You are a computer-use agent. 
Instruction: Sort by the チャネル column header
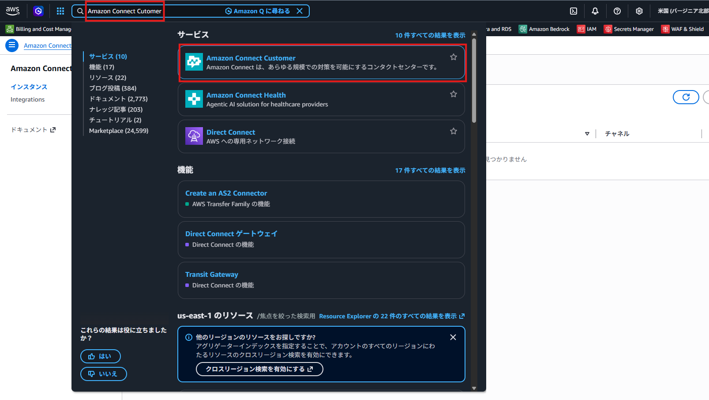[617, 134]
